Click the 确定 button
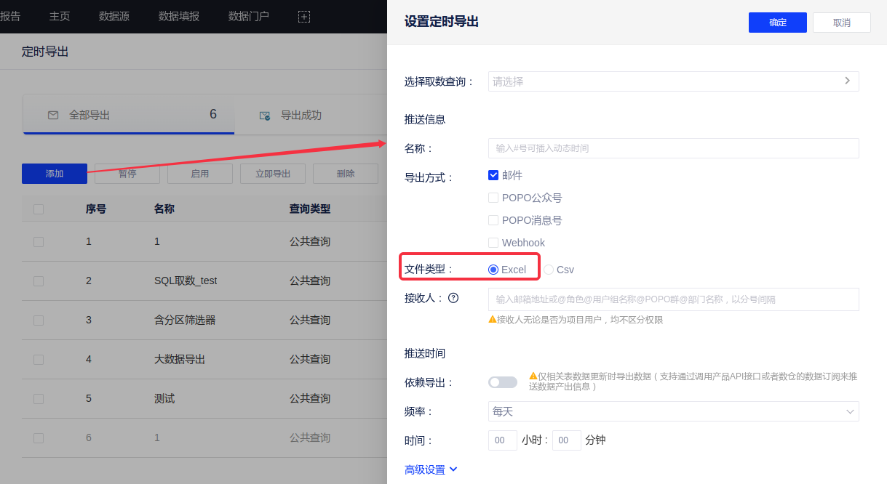The width and height of the screenshot is (887, 484). (x=777, y=23)
